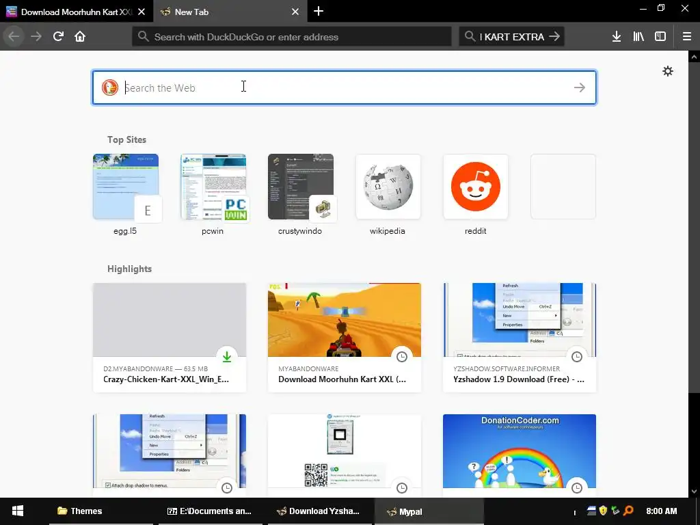This screenshot has height=525, width=700.
Task: Open Yzshadow 1.9 Download highlight
Action: pos(520,338)
